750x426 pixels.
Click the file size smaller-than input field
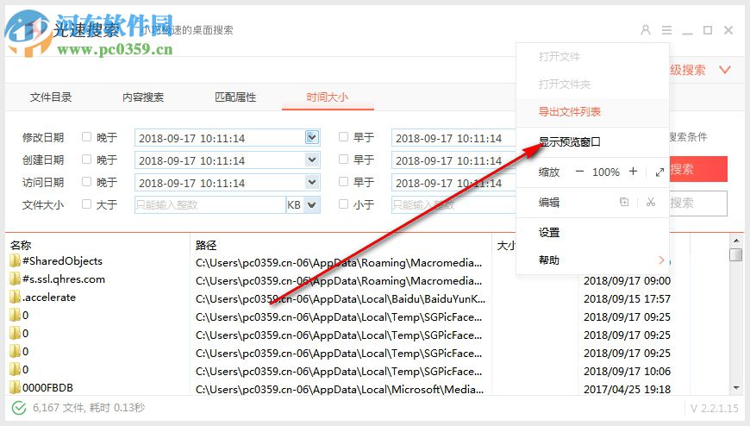point(453,205)
